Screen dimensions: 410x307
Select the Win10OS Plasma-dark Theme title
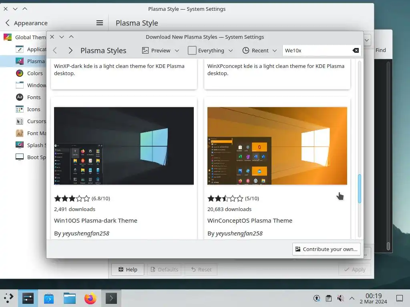tap(95, 221)
